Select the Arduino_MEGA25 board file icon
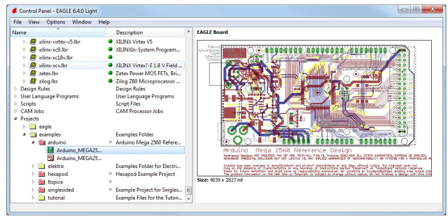Viewport: 448px width, 221px height. tap(51, 150)
